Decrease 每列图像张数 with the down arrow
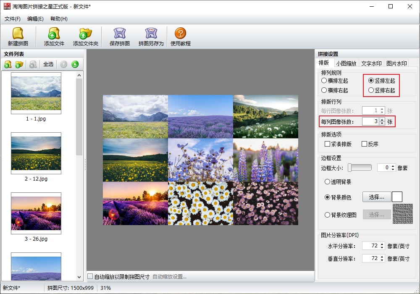Viewport: 420px width, 294px height. pos(382,123)
